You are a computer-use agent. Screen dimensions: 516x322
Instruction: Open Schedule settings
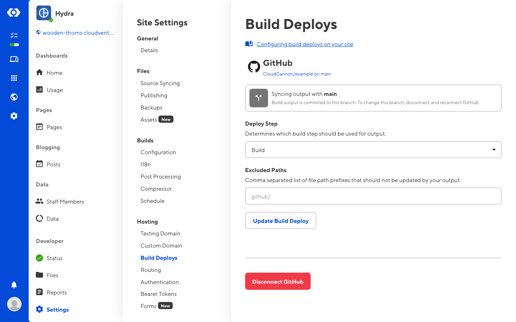point(153,201)
